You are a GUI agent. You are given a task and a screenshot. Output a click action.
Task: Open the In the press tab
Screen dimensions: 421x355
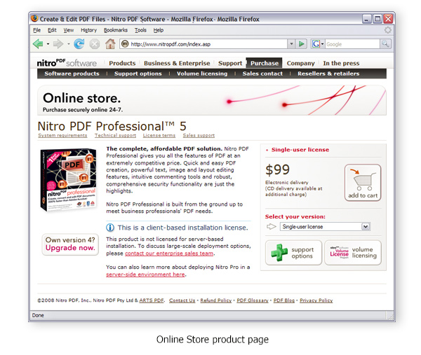pos(341,63)
